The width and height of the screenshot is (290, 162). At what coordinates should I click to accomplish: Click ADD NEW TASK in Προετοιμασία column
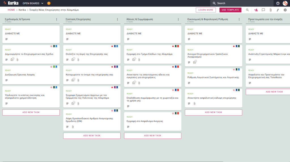(268, 92)
